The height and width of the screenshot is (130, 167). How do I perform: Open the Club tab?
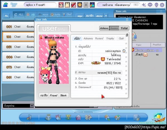pos(121,39)
